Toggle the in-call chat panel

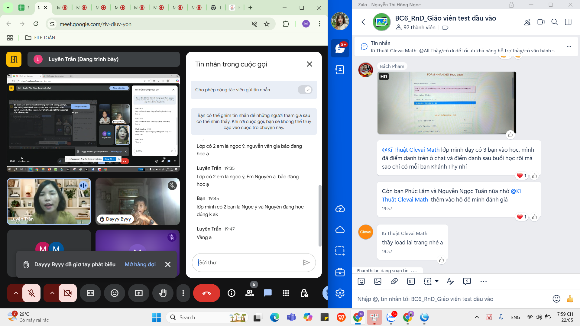point(268,293)
